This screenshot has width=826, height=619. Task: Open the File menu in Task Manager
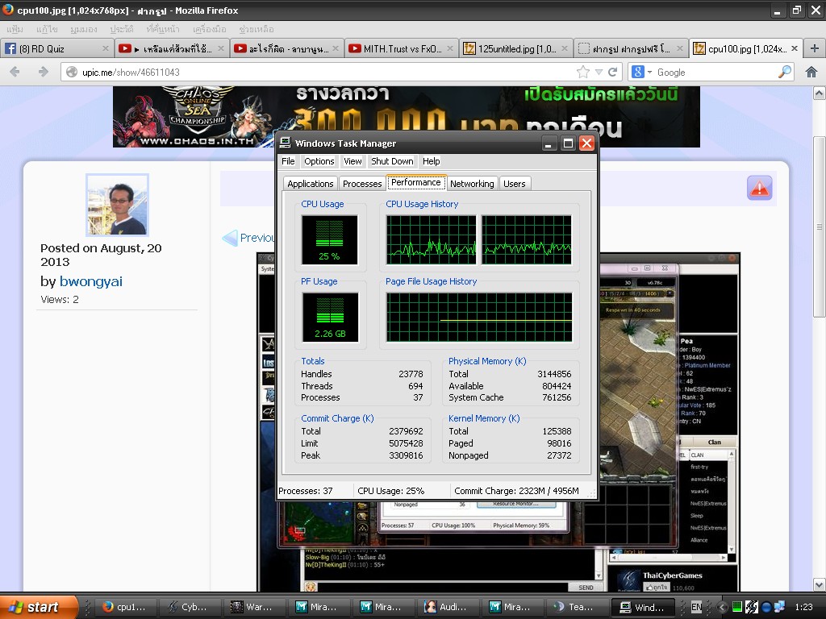click(x=288, y=161)
